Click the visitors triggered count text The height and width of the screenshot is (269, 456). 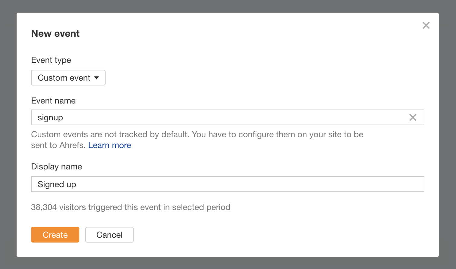[131, 207]
